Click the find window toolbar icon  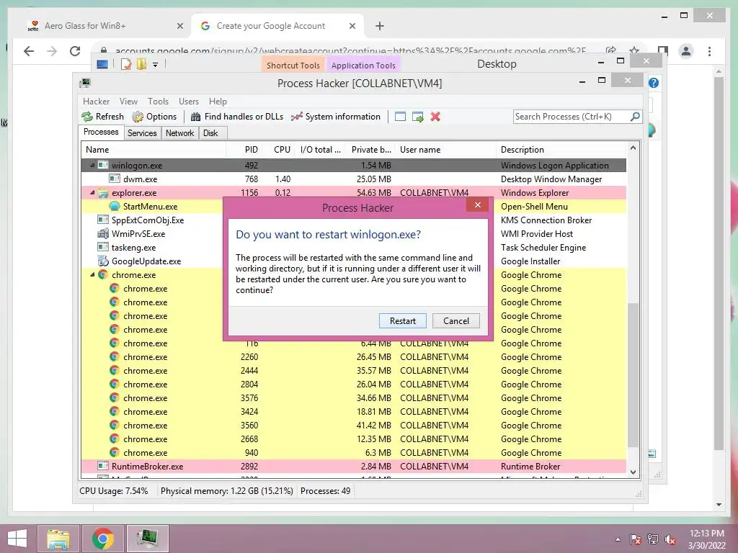click(x=400, y=117)
